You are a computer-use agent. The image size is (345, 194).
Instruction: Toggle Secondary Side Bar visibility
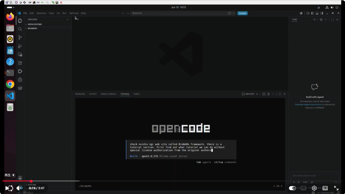point(322,13)
